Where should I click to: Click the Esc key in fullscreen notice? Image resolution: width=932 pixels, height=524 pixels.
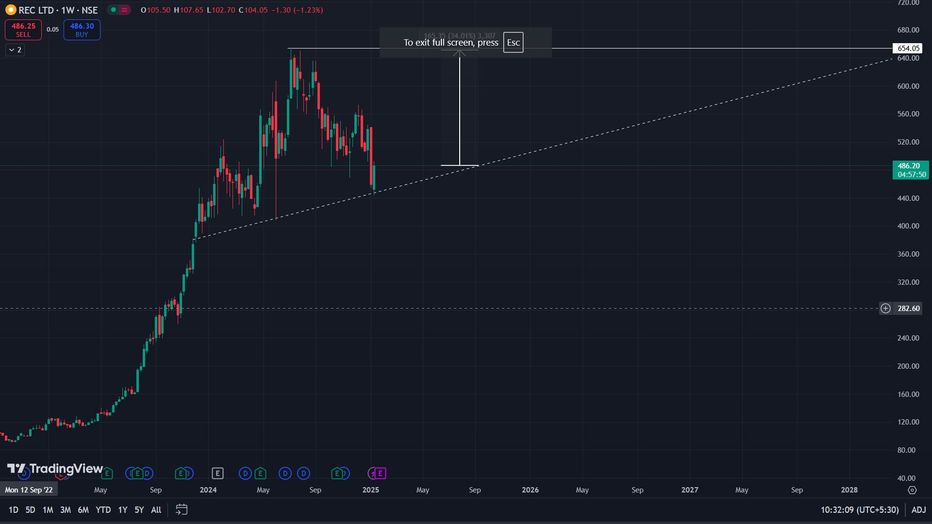coord(513,42)
